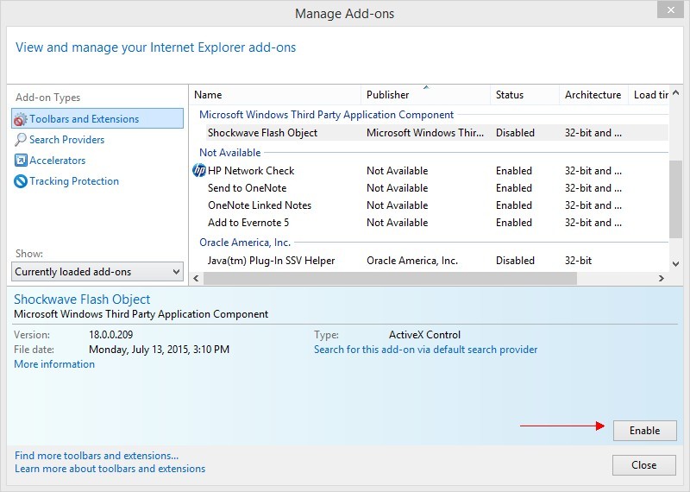Click the Accelerators icon in sidebar

click(x=21, y=161)
